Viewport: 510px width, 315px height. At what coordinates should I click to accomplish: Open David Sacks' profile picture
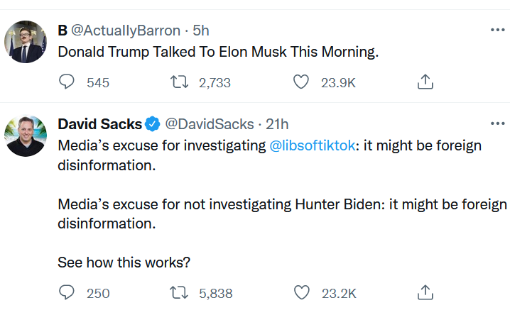click(x=26, y=136)
